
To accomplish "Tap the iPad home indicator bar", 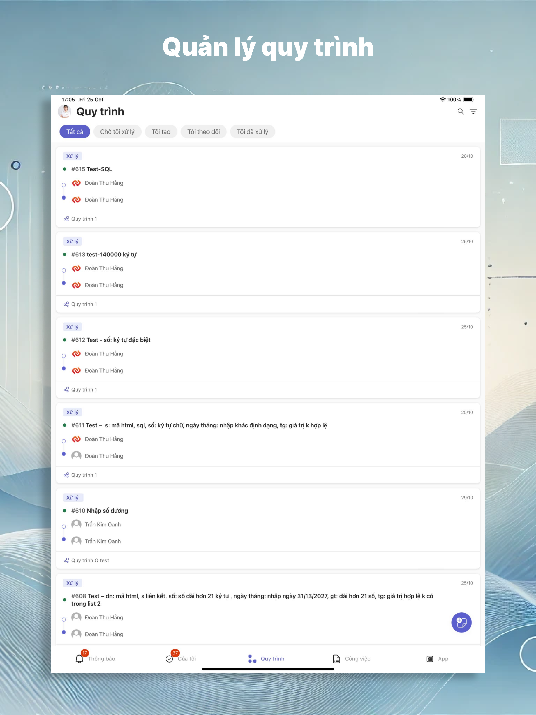I will [x=268, y=669].
